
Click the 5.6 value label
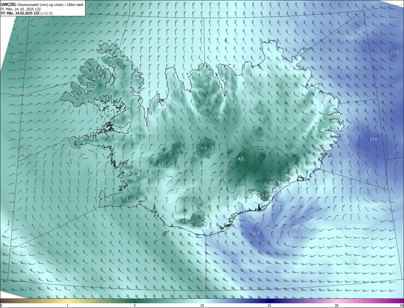point(129,200)
